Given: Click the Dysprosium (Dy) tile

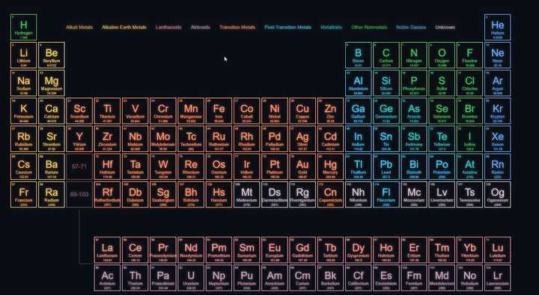Looking at the screenshot, I should pos(358,250).
